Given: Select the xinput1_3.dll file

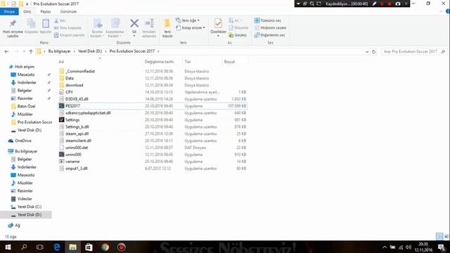Looking at the screenshot, I should tap(152, 169).
